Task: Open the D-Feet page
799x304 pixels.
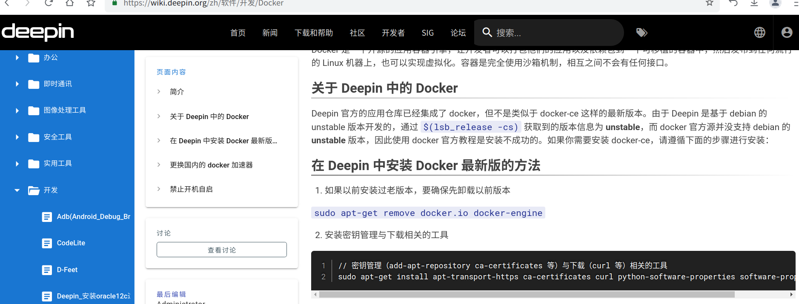Action: pyautogui.click(x=67, y=270)
